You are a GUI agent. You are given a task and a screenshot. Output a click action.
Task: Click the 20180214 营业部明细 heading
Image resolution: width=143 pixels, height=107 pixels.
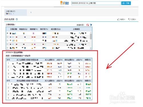(14, 53)
